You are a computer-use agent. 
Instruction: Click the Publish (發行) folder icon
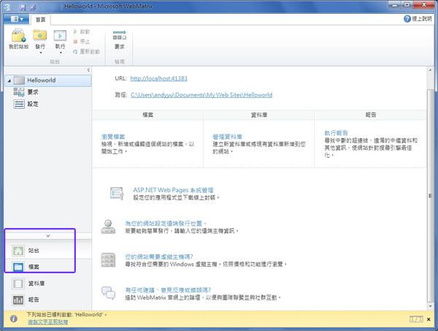coord(40,36)
